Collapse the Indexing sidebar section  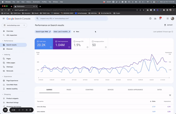tap(3, 55)
